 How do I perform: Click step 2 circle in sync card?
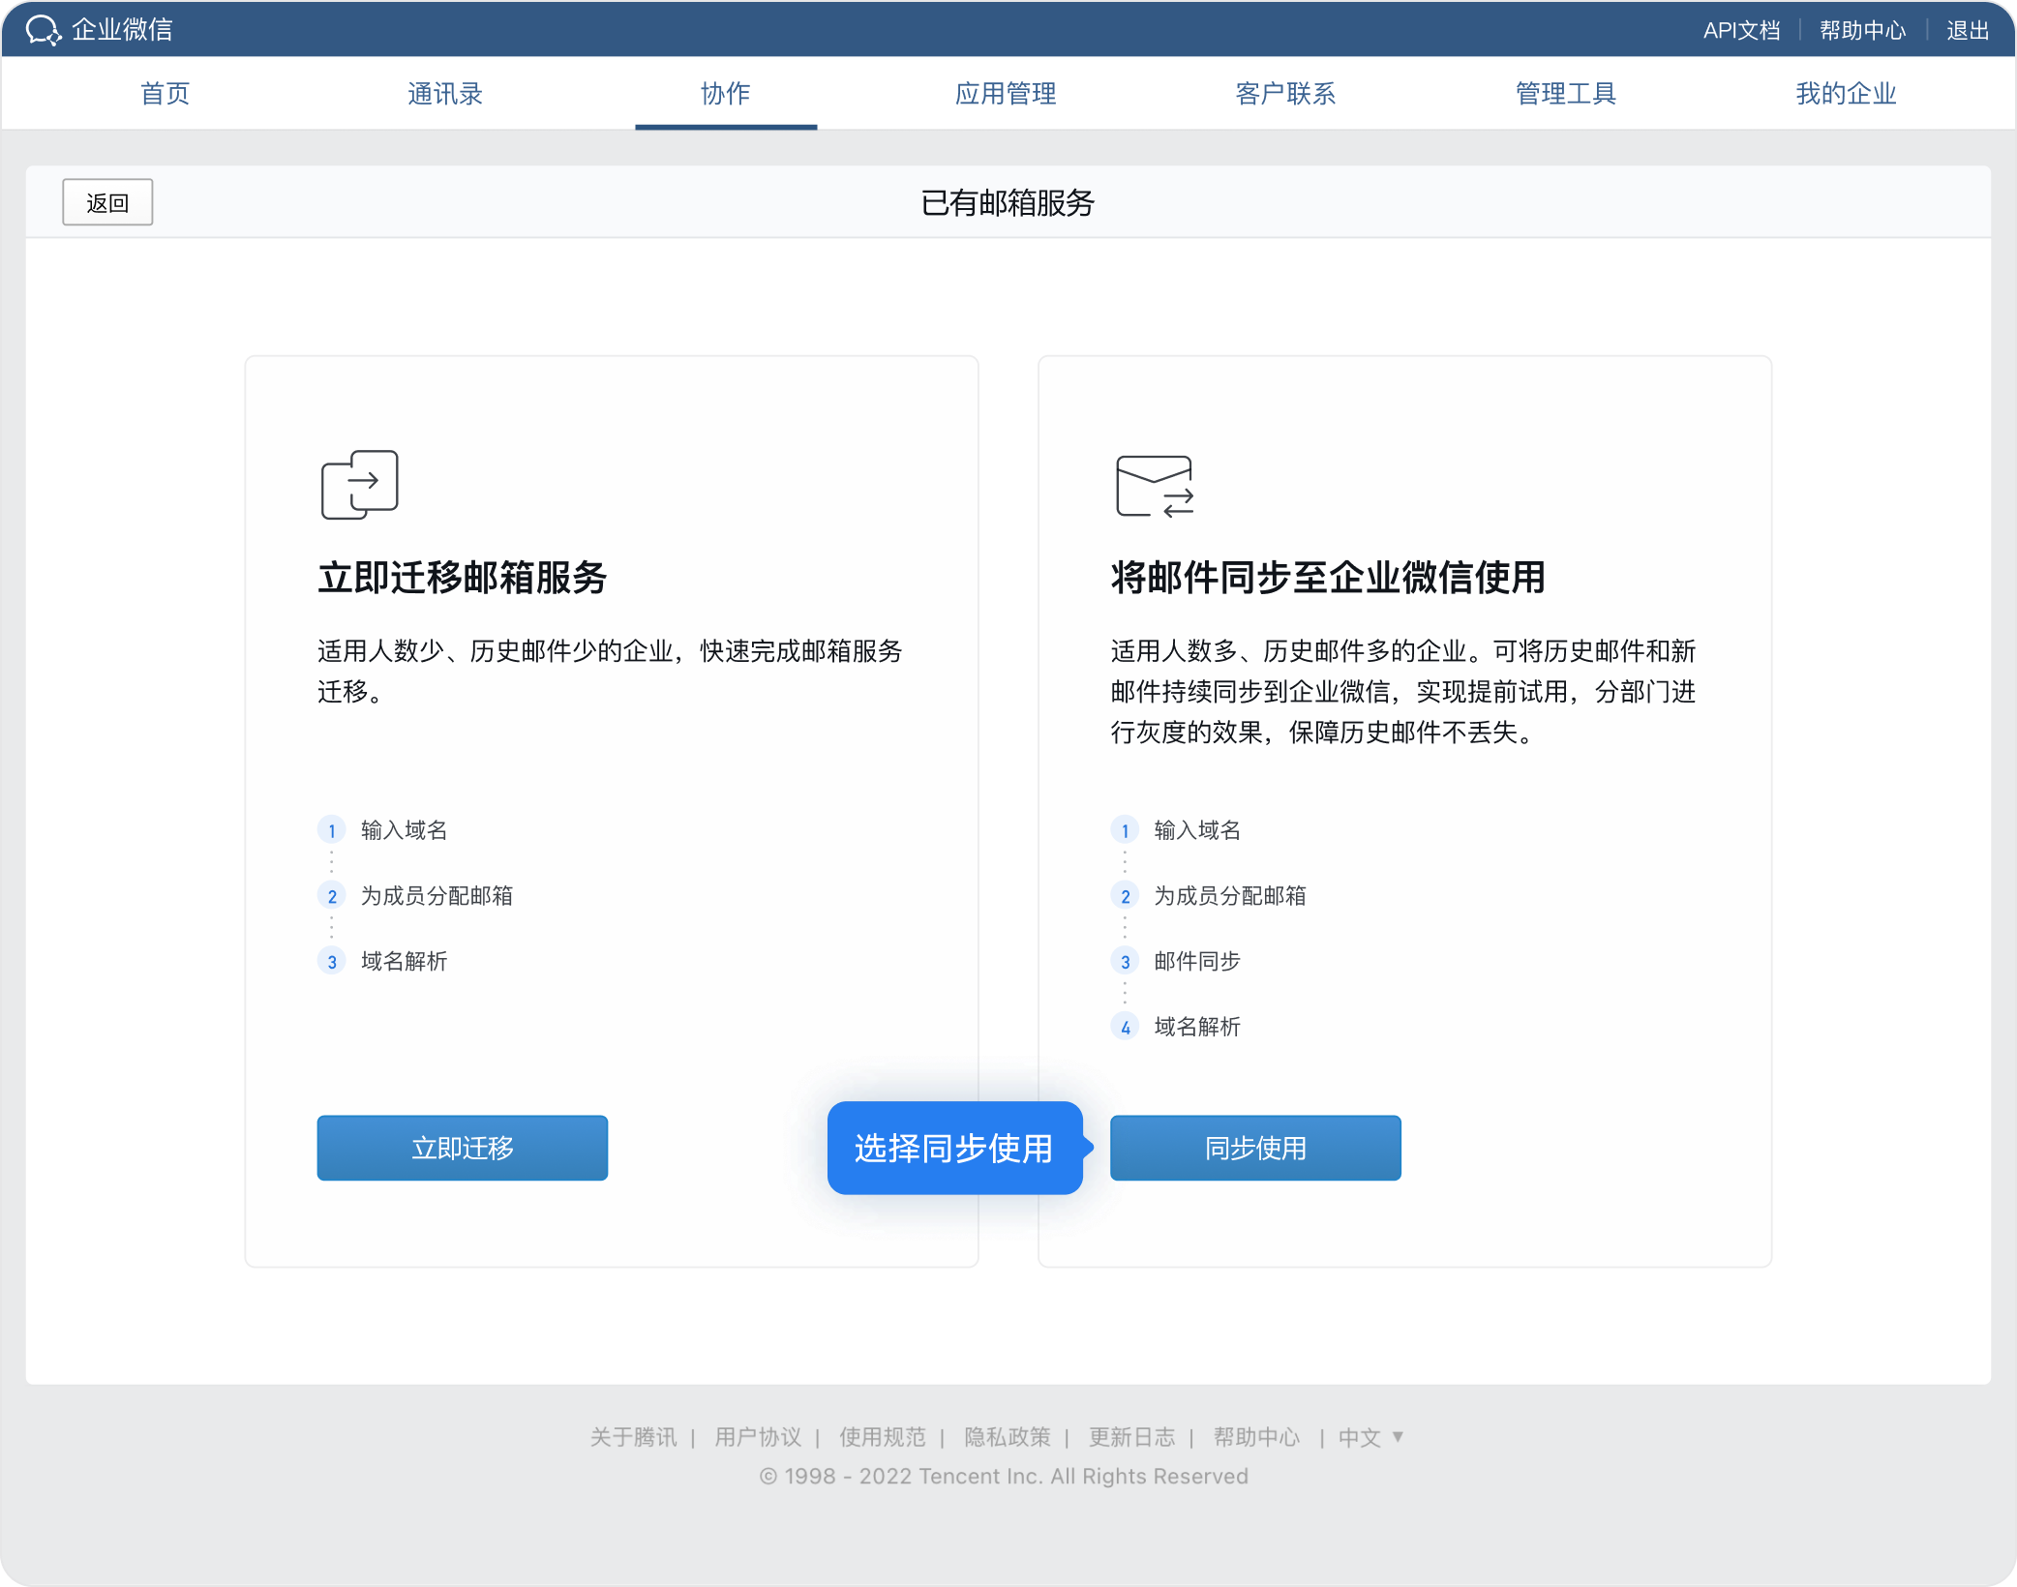click(x=1125, y=896)
